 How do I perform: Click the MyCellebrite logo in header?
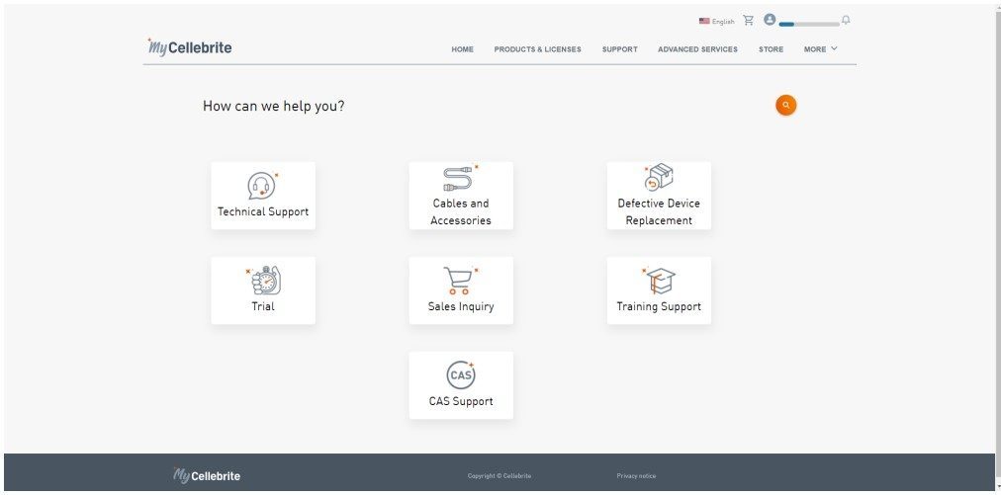(x=190, y=47)
